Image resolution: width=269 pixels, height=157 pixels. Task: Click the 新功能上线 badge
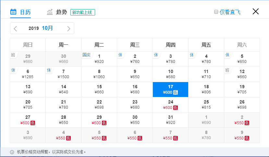pyautogui.click(x=83, y=12)
